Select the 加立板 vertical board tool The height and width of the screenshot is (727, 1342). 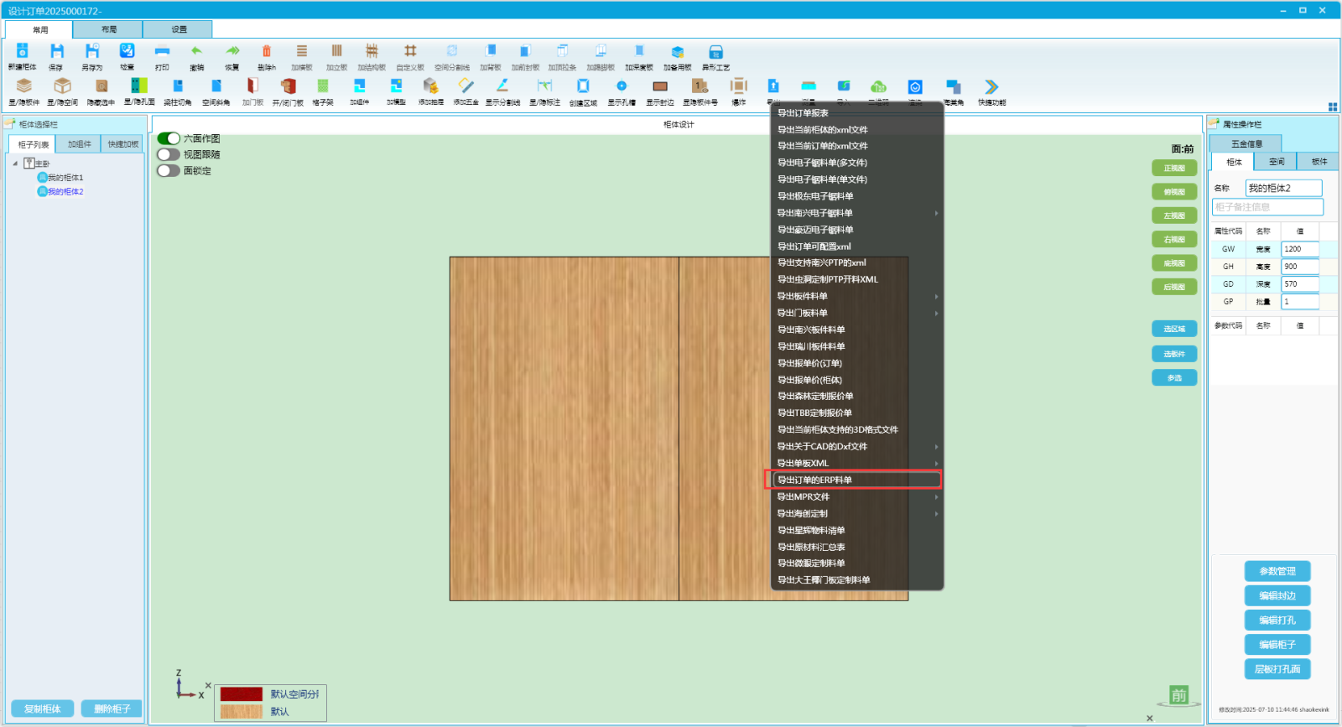(336, 52)
